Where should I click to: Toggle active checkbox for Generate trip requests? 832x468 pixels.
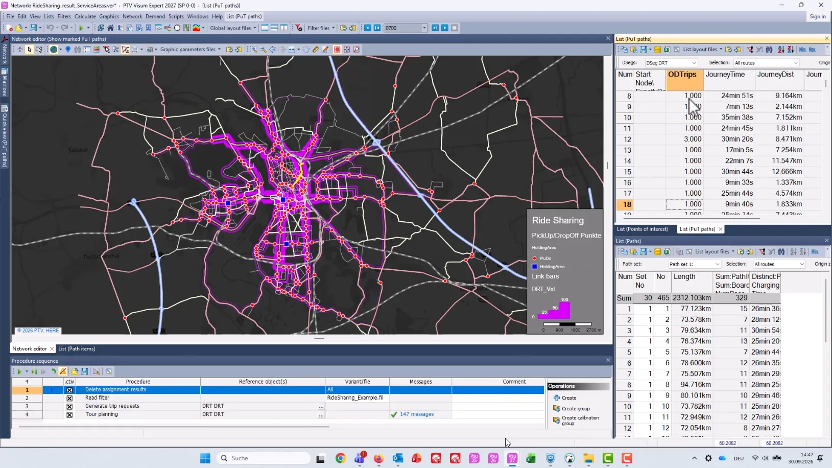pyautogui.click(x=69, y=406)
